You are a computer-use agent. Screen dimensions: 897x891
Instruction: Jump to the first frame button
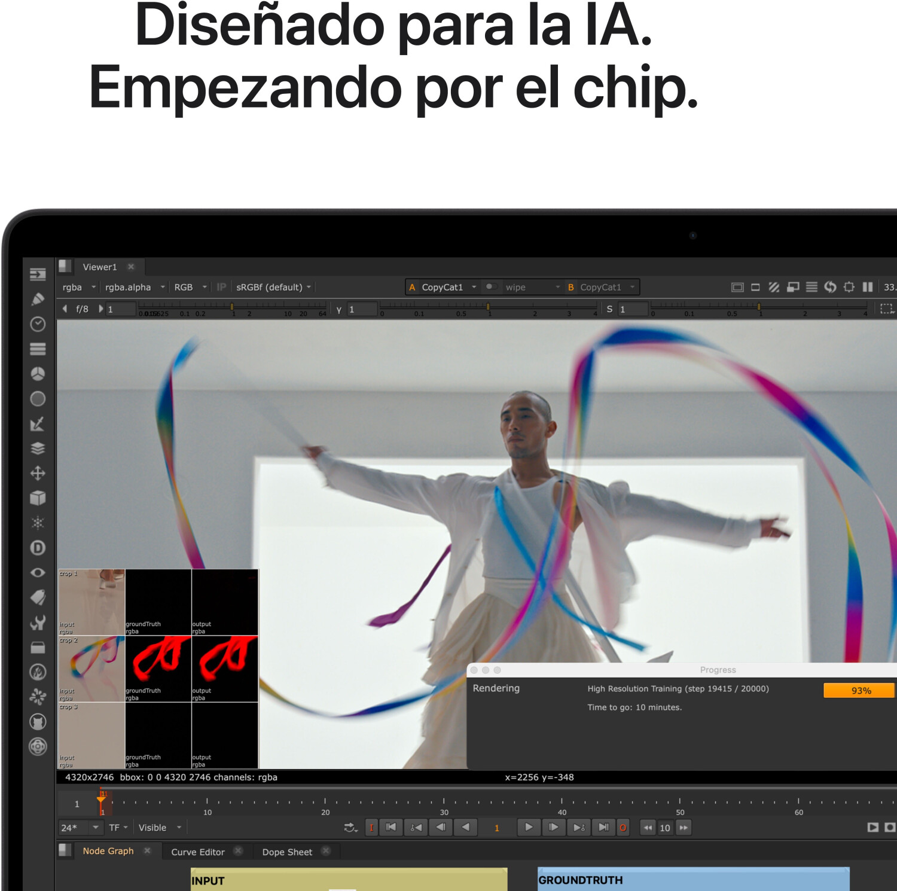coord(391,828)
